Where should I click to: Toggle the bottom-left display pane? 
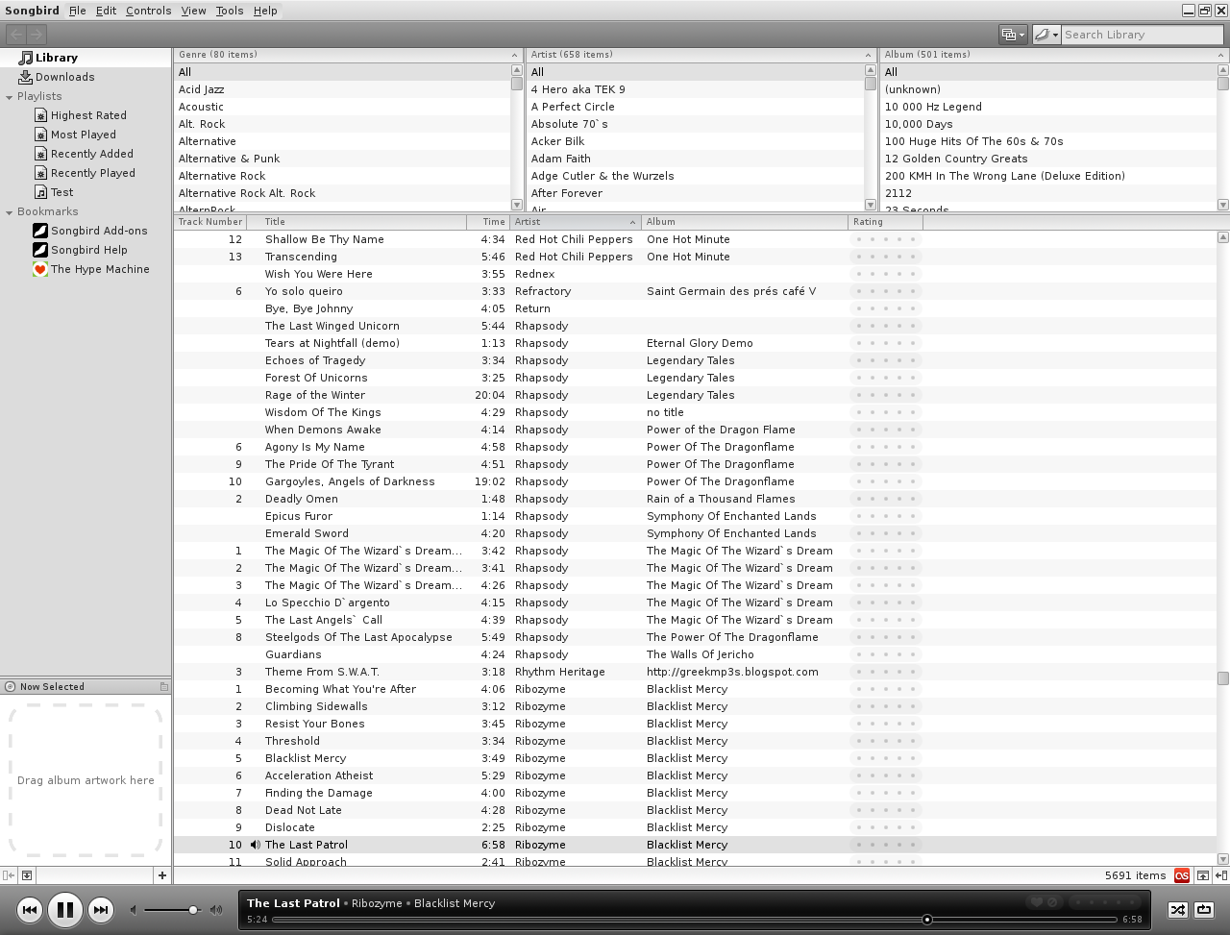click(27, 875)
